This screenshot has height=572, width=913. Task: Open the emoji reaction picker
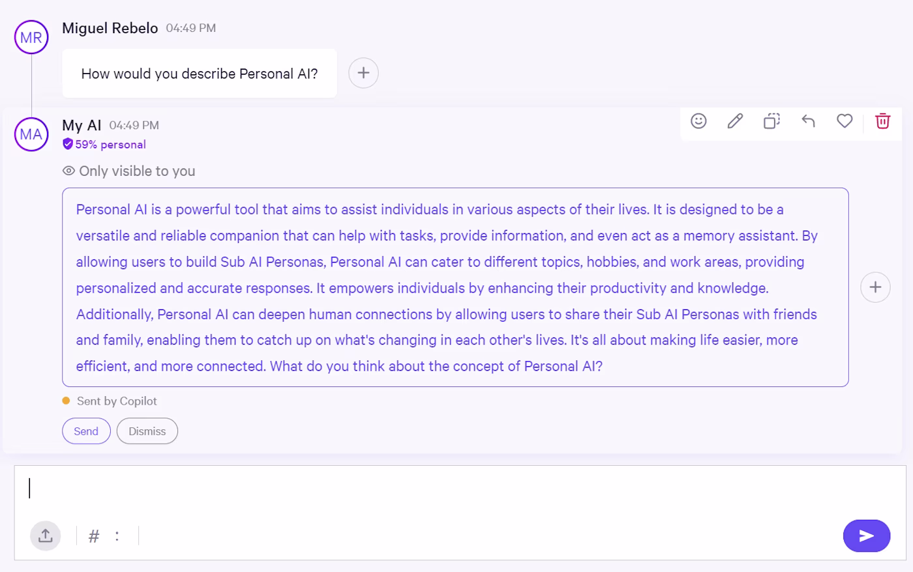click(698, 121)
